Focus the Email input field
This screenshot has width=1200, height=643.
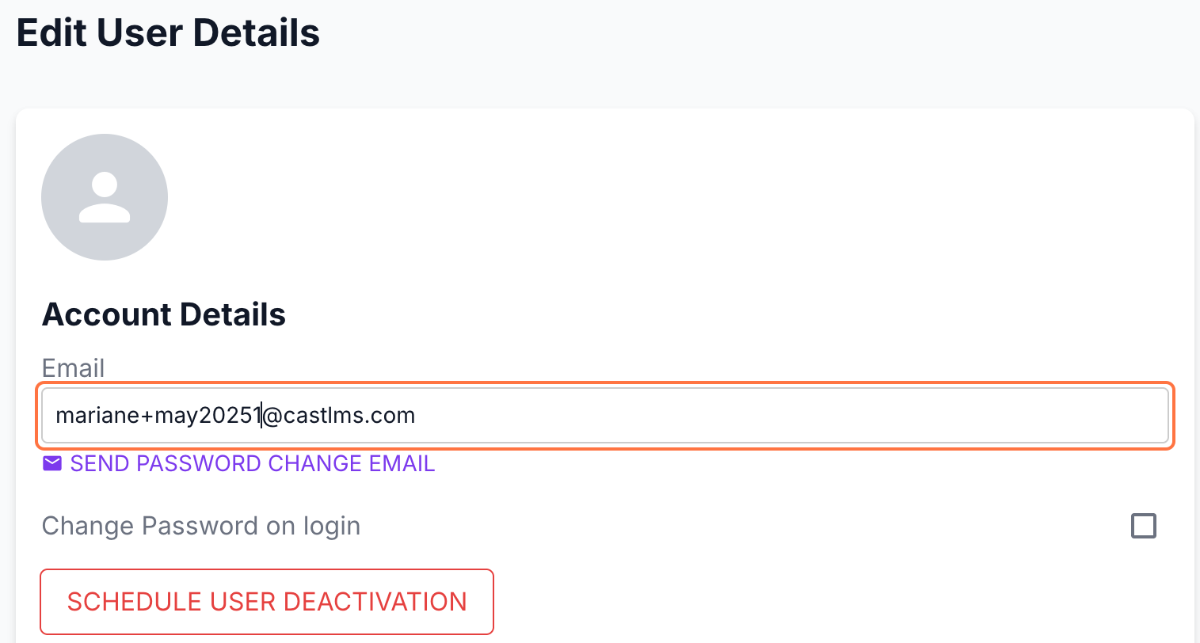(x=605, y=416)
